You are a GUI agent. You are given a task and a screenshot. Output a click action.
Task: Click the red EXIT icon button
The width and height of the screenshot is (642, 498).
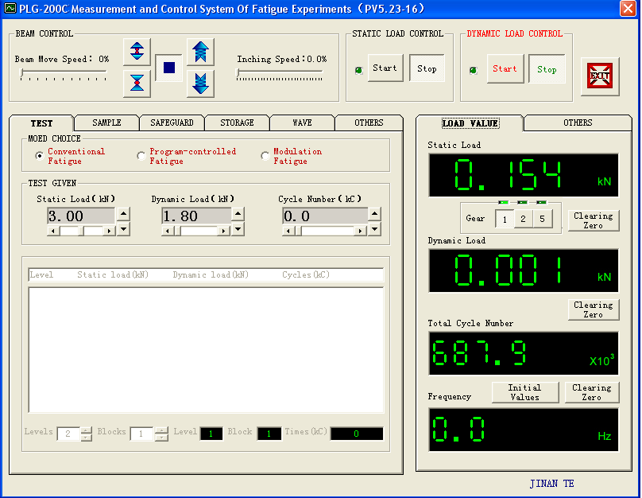pyautogui.click(x=600, y=76)
